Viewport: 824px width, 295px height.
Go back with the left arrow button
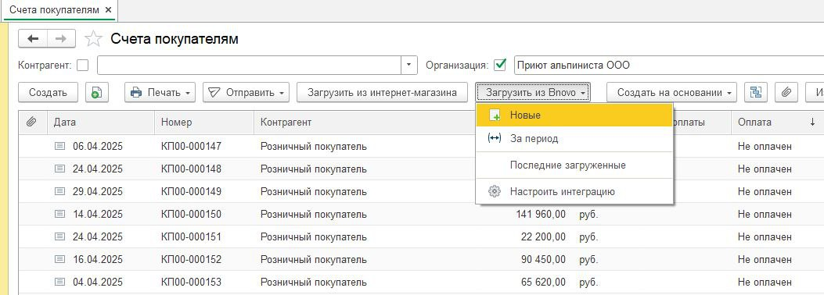(x=33, y=38)
